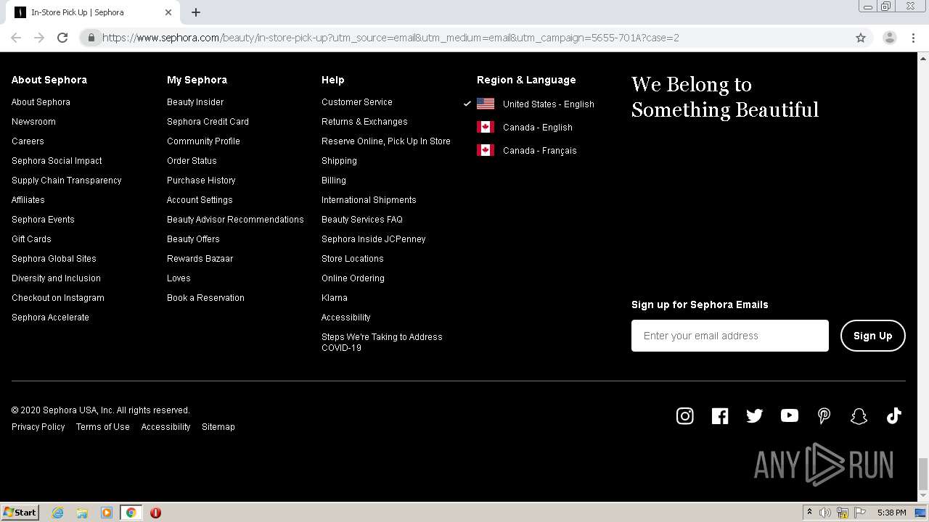Reload the page in Chrome
This screenshot has height=522, width=929.
[x=62, y=38]
